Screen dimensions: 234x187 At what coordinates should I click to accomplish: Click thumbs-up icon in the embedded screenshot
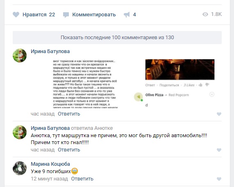200,85
